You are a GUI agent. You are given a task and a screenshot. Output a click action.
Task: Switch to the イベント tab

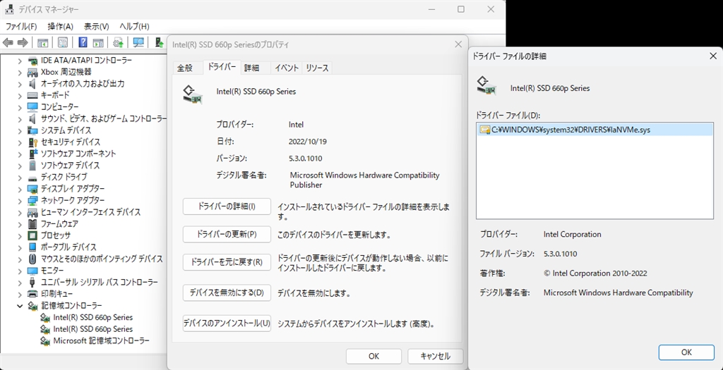[287, 68]
